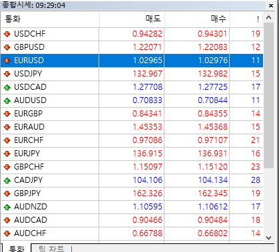
Task: Click AUDCHF ask price 0.66802
Action: (x=212, y=233)
